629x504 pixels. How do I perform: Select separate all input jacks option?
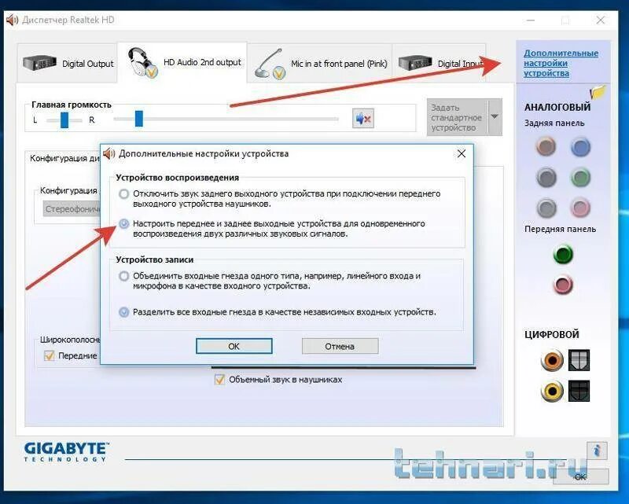point(124,312)
